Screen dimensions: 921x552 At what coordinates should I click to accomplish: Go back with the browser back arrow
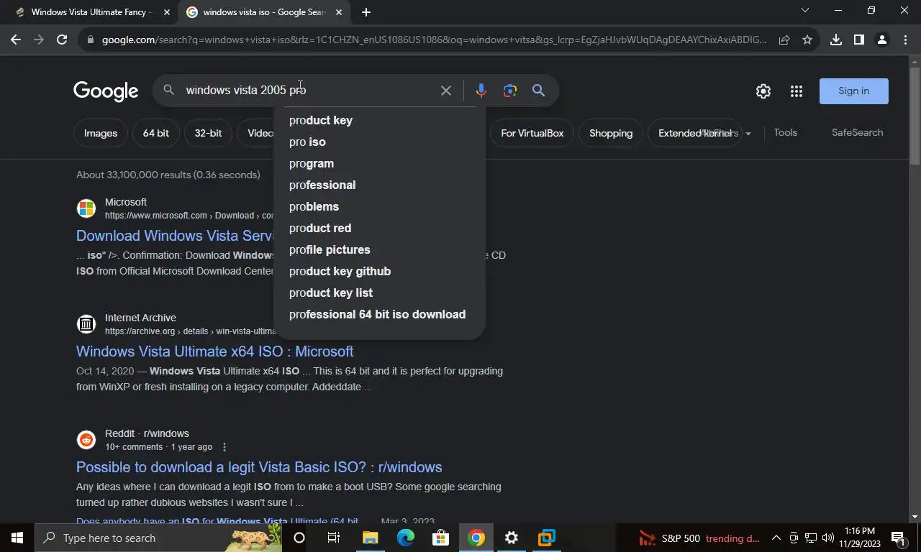click(16, 40)
